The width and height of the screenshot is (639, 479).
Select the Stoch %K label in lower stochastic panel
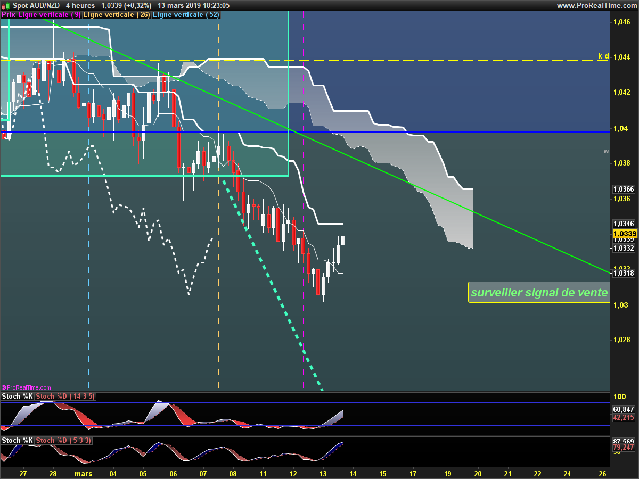point(18,440)
